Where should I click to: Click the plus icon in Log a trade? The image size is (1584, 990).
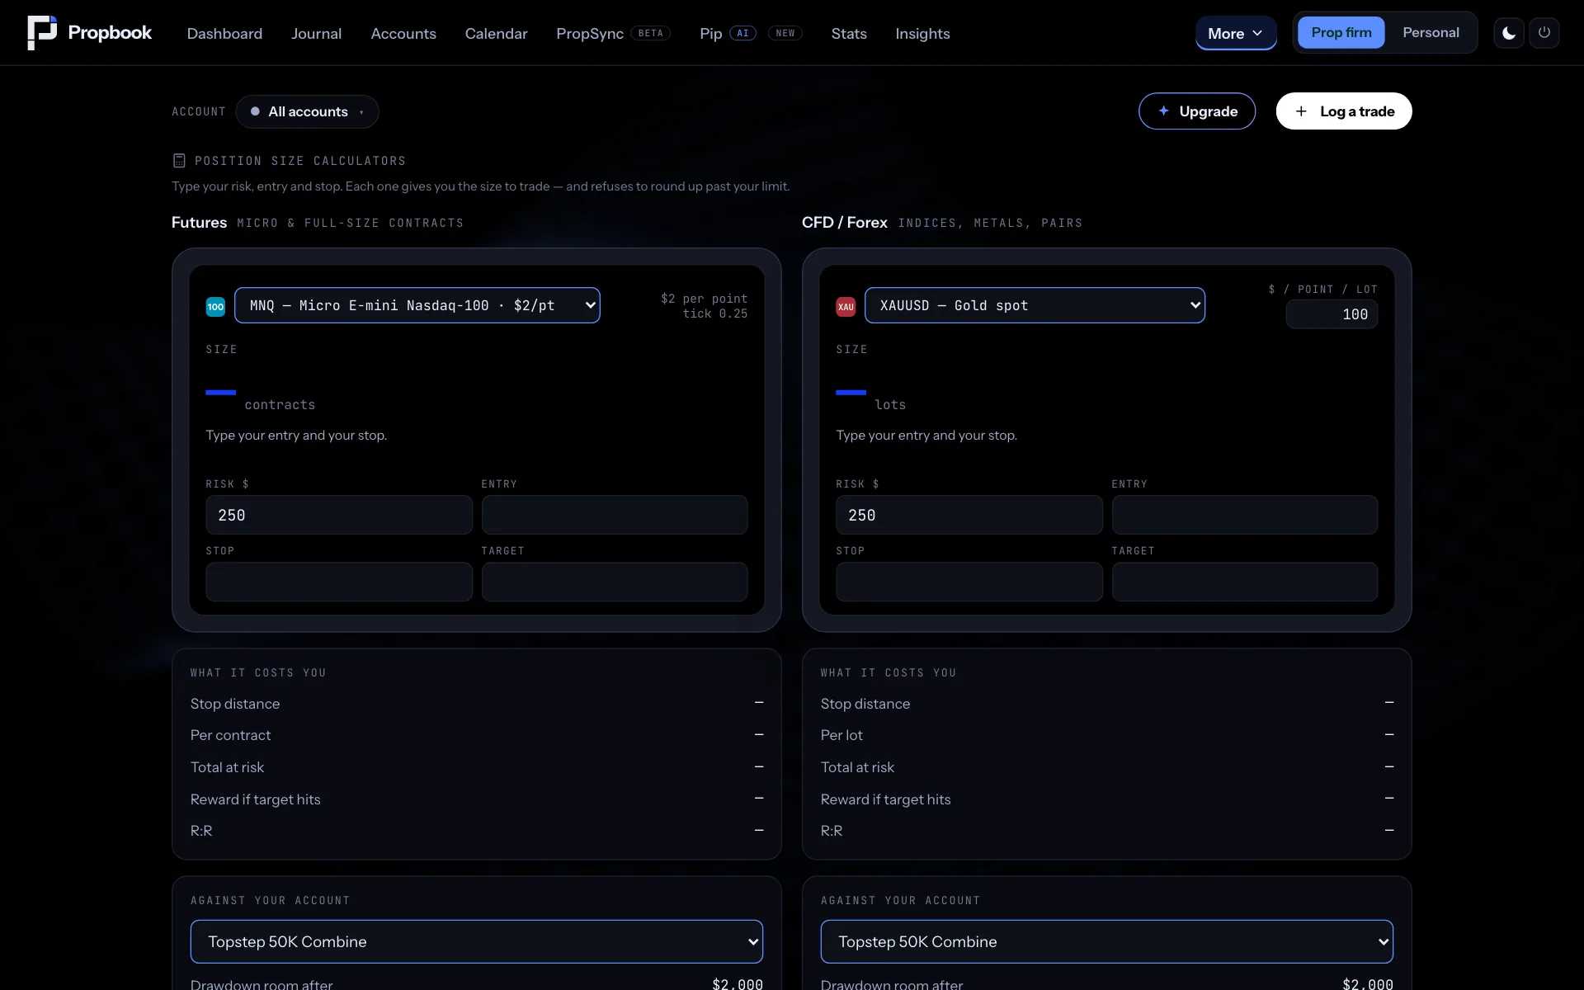pyautogui.click(x=1301, y=111)
